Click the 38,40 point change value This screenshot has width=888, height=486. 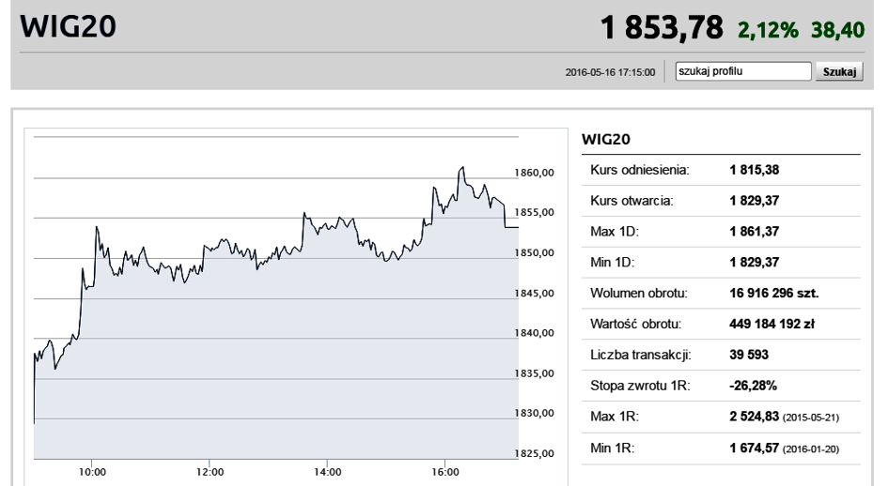[837, 29]
